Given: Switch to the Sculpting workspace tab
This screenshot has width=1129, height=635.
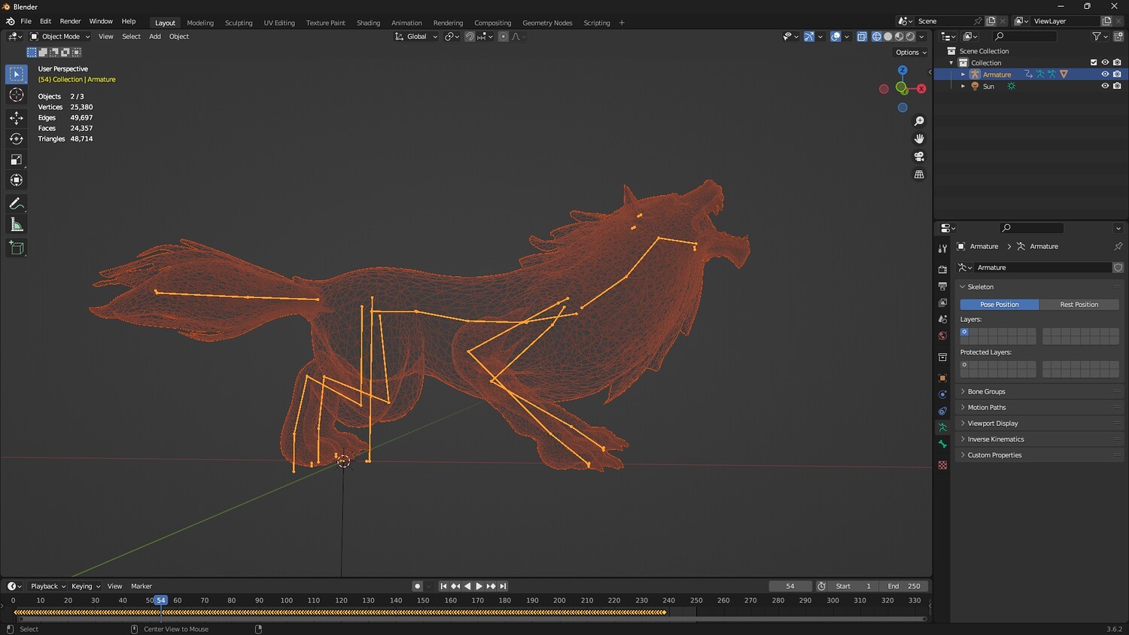Looking at the screenshot, I should coord(239,23).
